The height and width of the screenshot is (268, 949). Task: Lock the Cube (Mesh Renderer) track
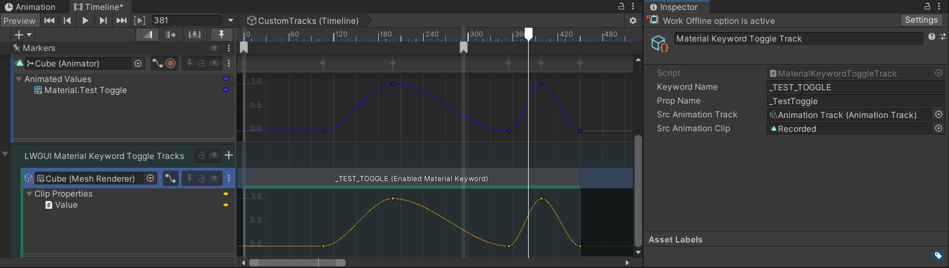tap(202, 178)
